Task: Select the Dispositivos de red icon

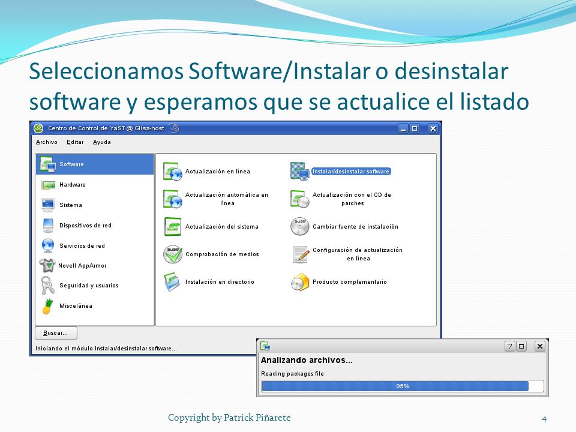Action: [x=48, y=225]
